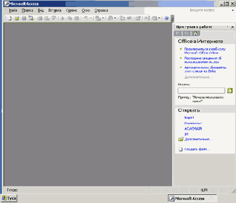Viewport: 236px width, 203px height.
Task: Expand the help question box dropdown arrow
Action: click(x=233, y=11)
